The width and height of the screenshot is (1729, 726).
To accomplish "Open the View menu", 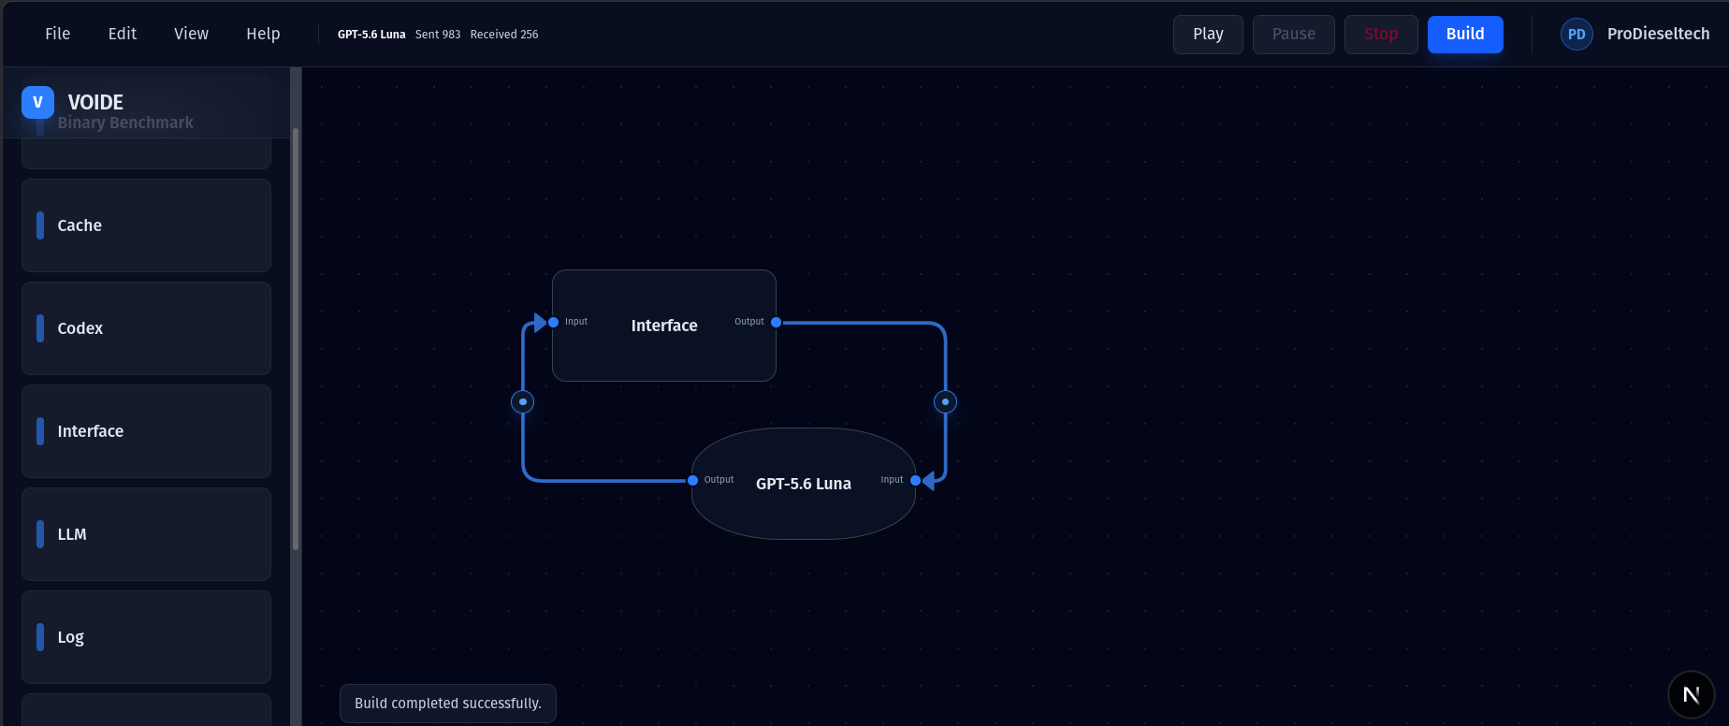I will 191,34.
